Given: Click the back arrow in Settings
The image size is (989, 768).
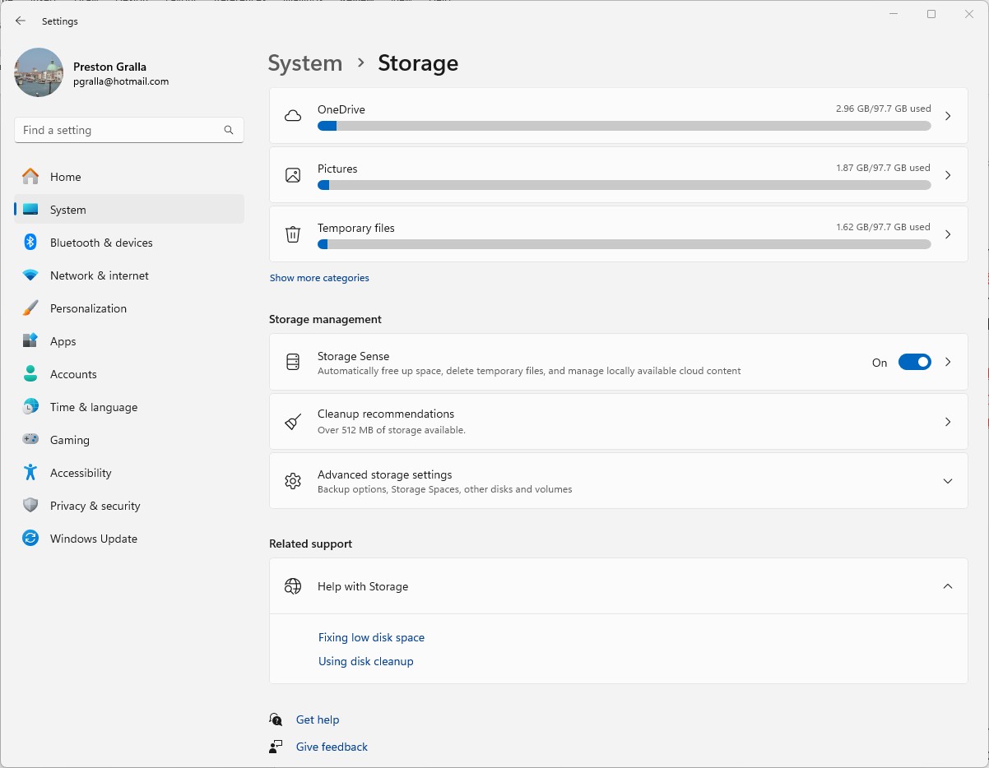Looking at the screenshot, I should click(x=21, y=21).
